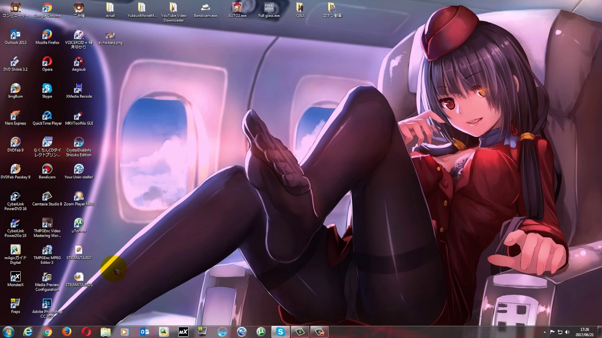Open the Q&A folder

(300, 10)
